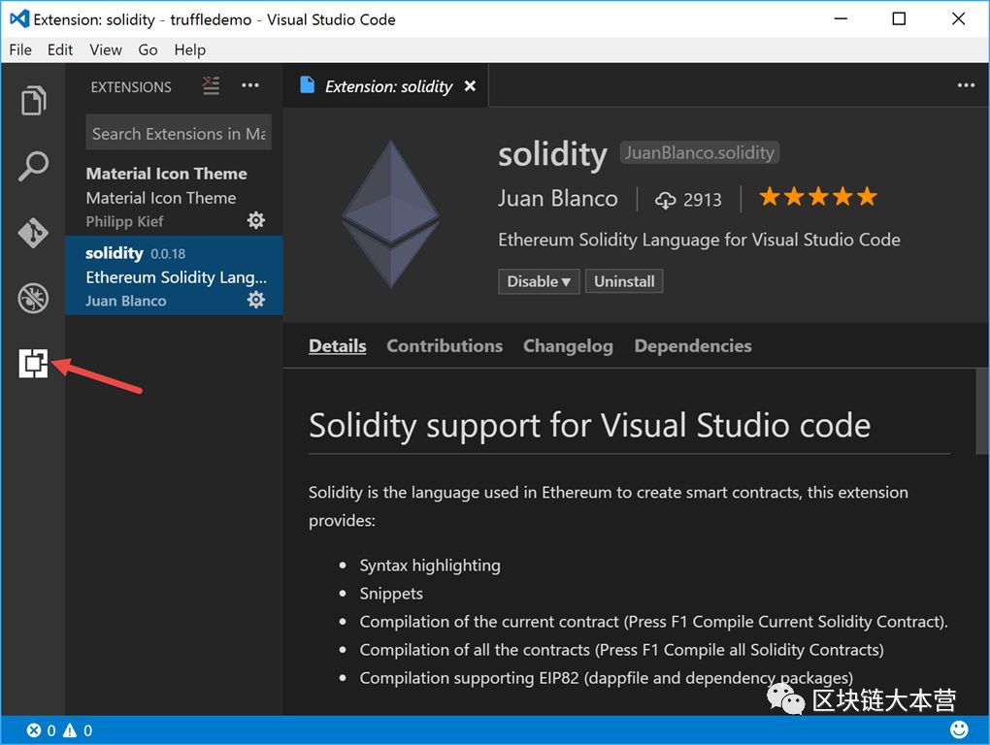The width and height of the screenshot is (990, 745).
Task: Click 'Compilation of all the contracts' bullet
Action: pyautogui.click(x=621, y=650)
